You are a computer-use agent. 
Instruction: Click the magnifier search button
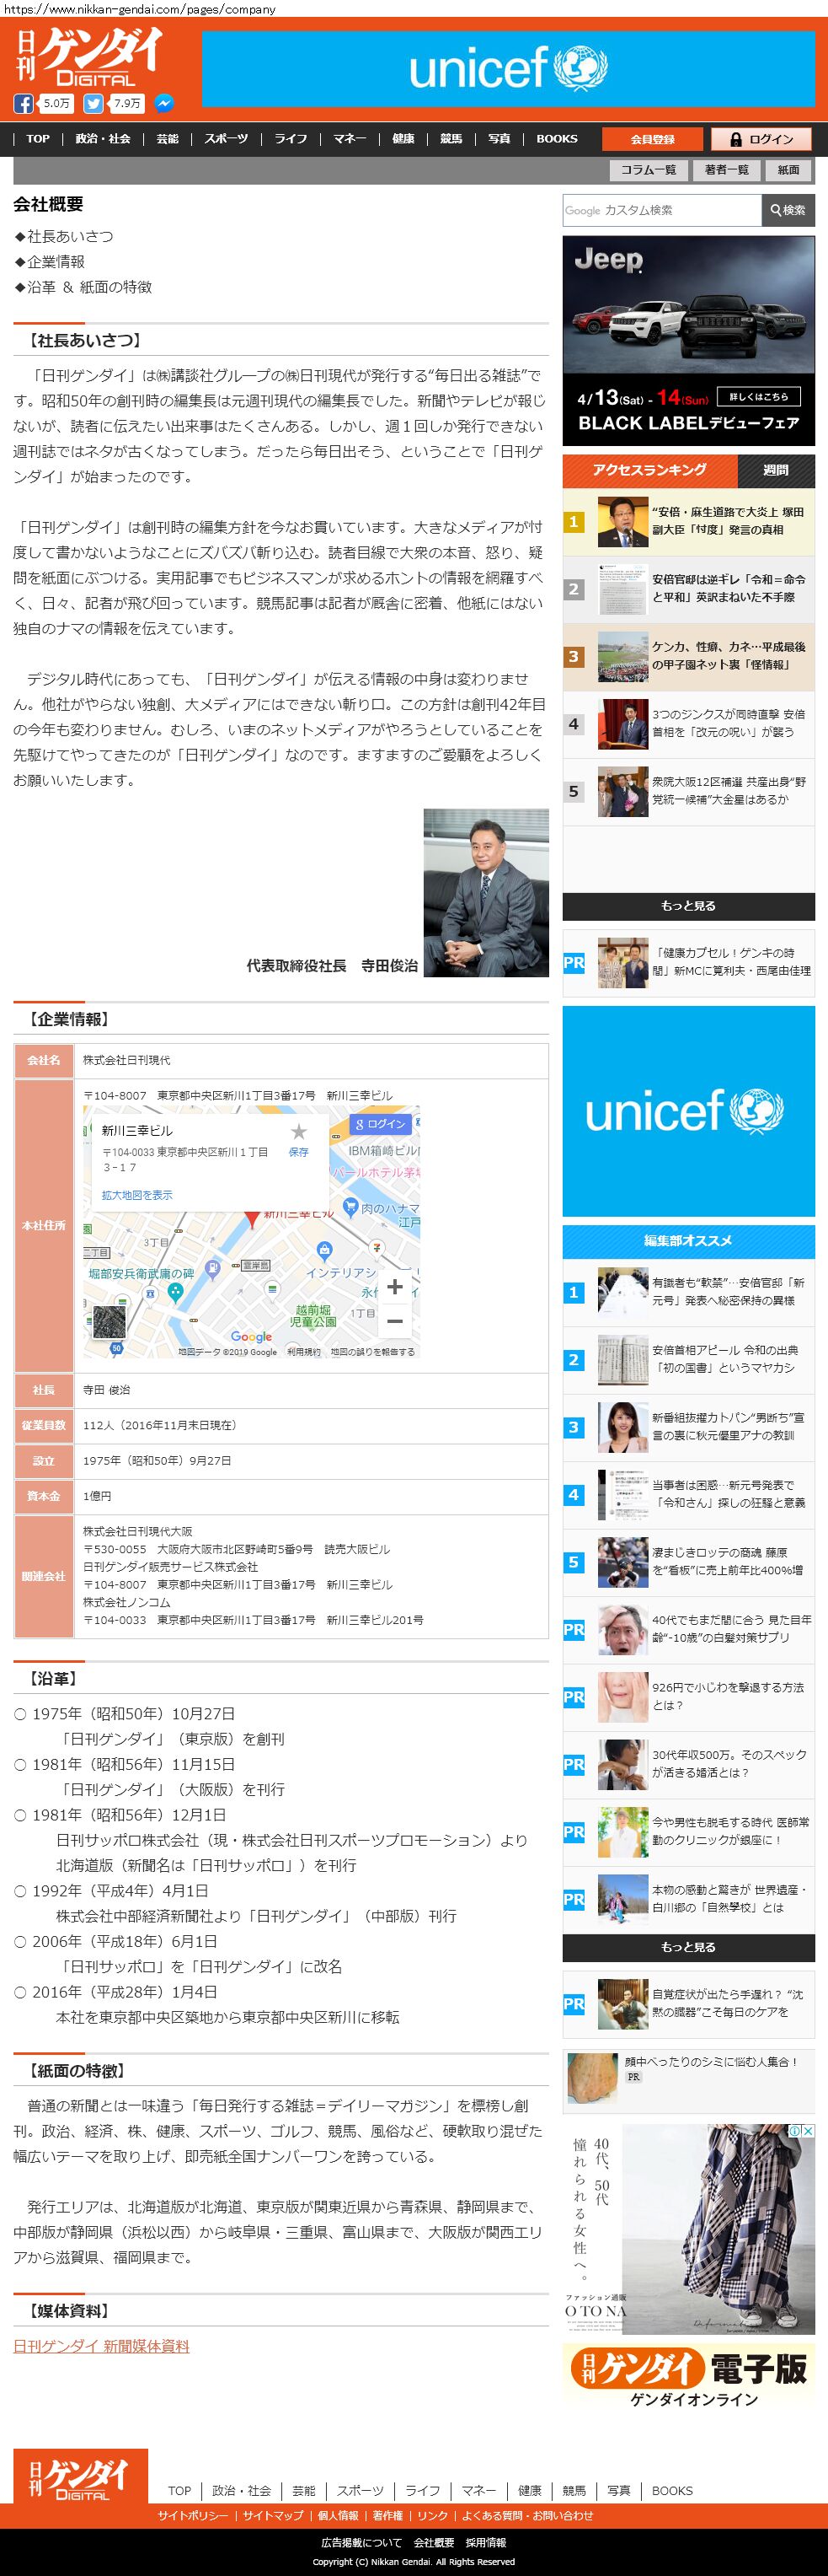point(787,210)
